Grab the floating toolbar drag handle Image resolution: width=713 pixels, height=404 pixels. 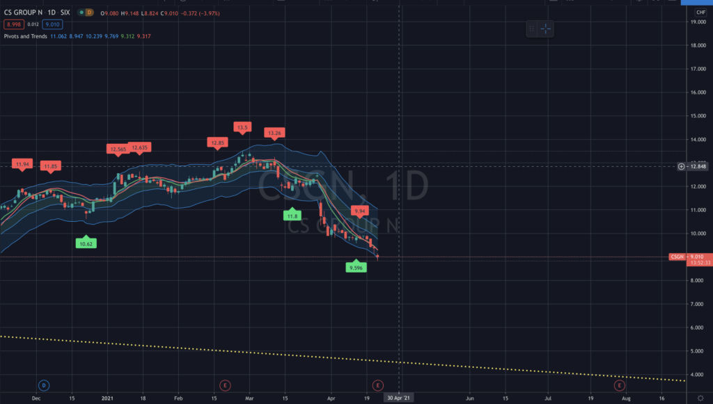coord(531,29)
